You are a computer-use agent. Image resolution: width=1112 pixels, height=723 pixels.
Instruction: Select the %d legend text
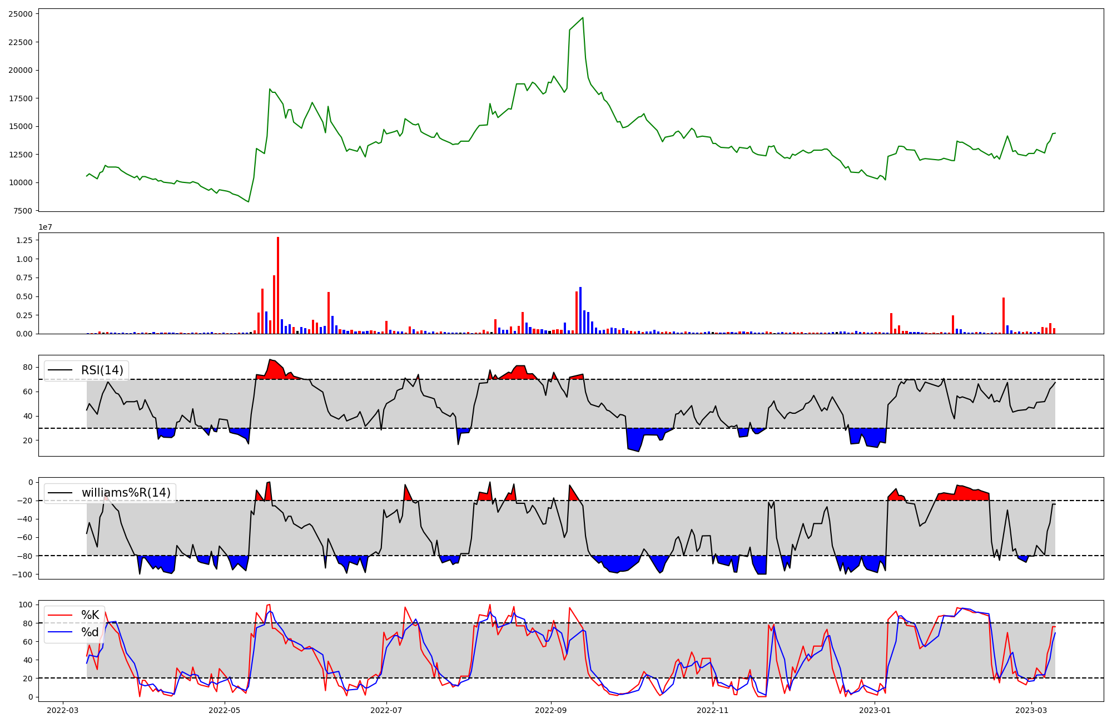point(90,632)
